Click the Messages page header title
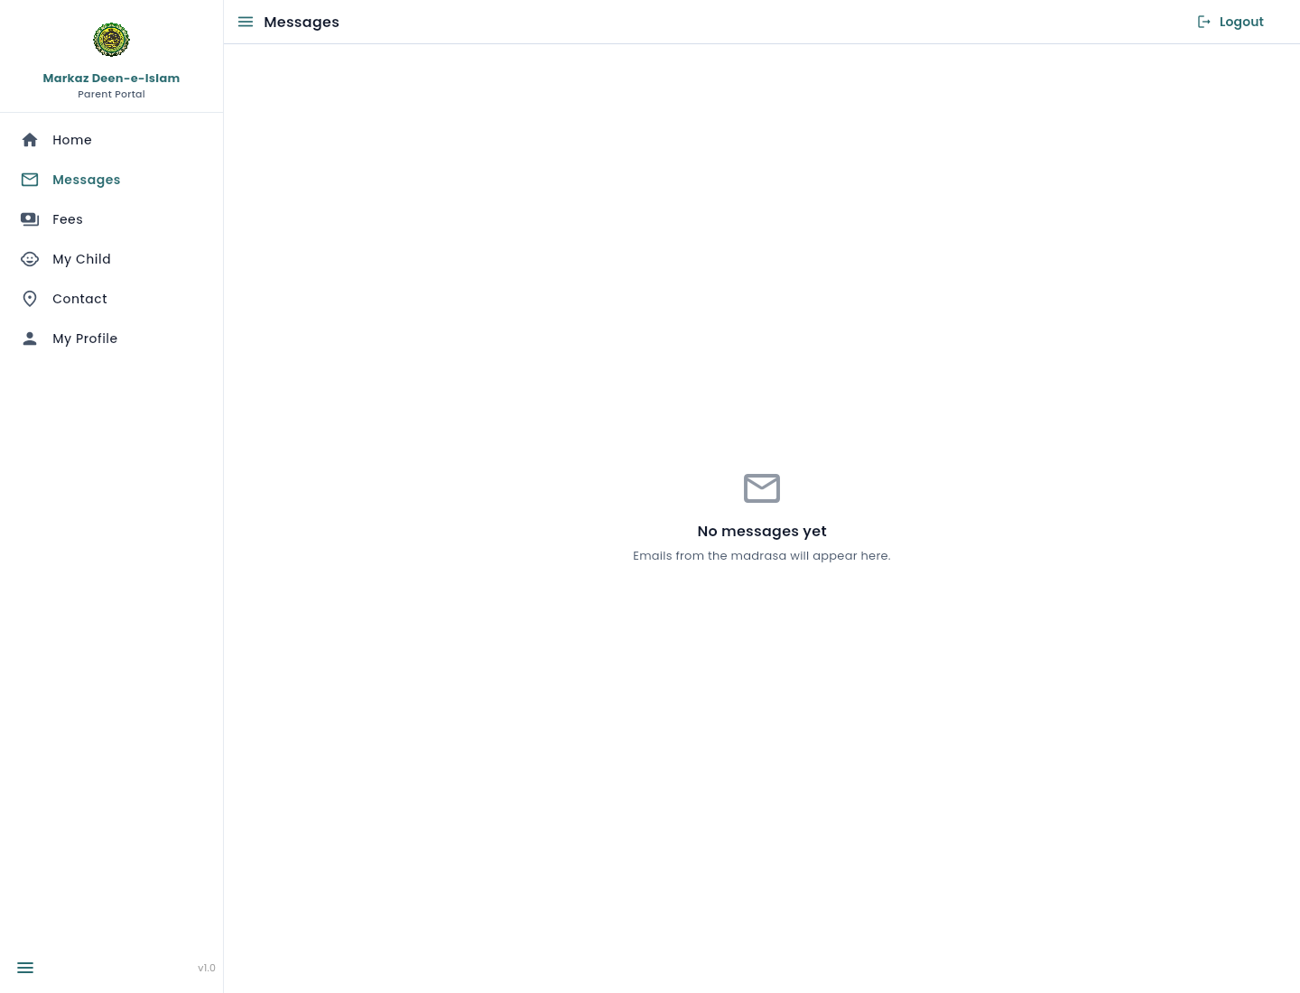1300x993 pixels. click(x=302, y=23)
